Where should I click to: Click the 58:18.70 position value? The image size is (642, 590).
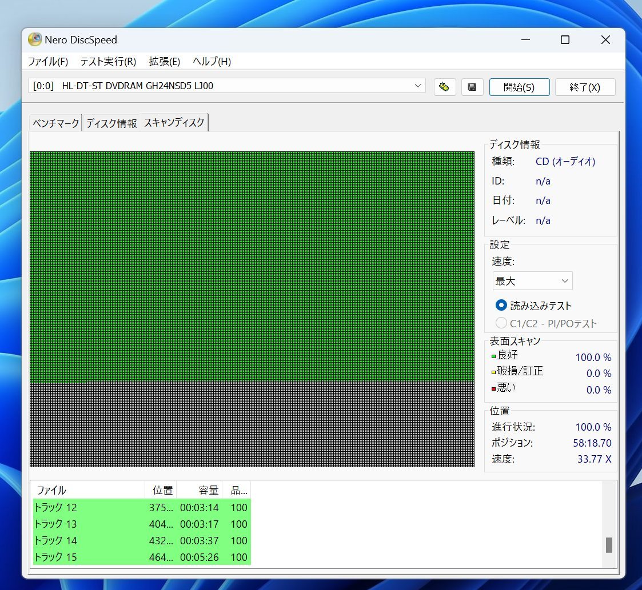coord(592,443)
